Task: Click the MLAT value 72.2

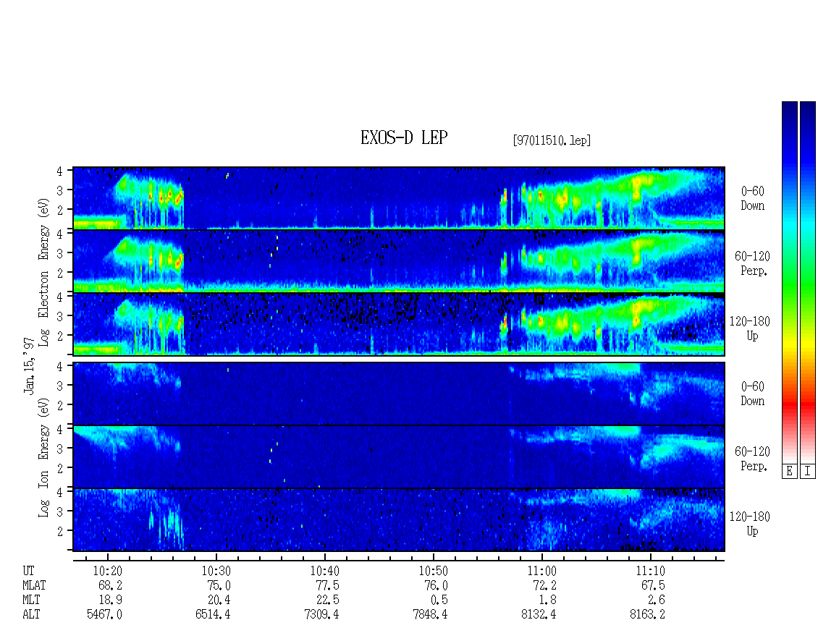Action: pos(544,585)
